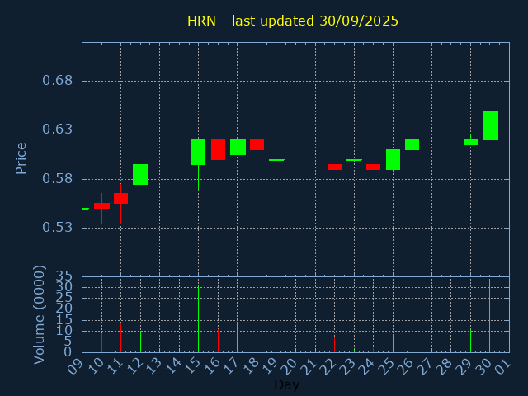Image resolution: width=528 pixels, height=396 pixels.
Task: Click the red candlestick for day 16
Action: [218, 149]
